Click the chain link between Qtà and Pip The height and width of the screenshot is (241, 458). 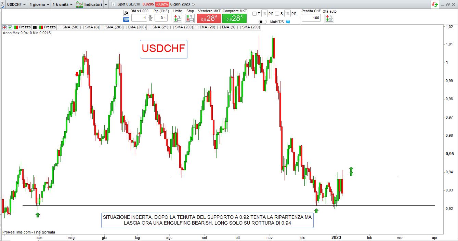point(150,18)
